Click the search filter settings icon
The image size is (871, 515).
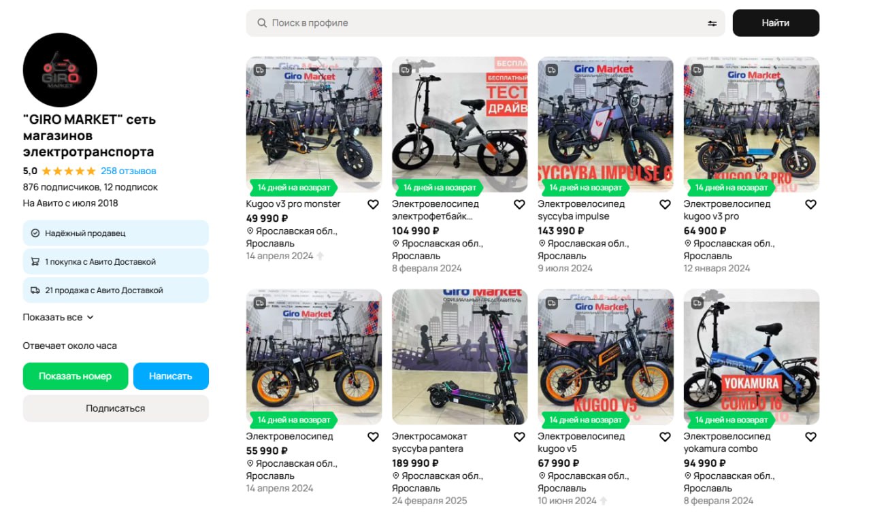tap(712, 23)
